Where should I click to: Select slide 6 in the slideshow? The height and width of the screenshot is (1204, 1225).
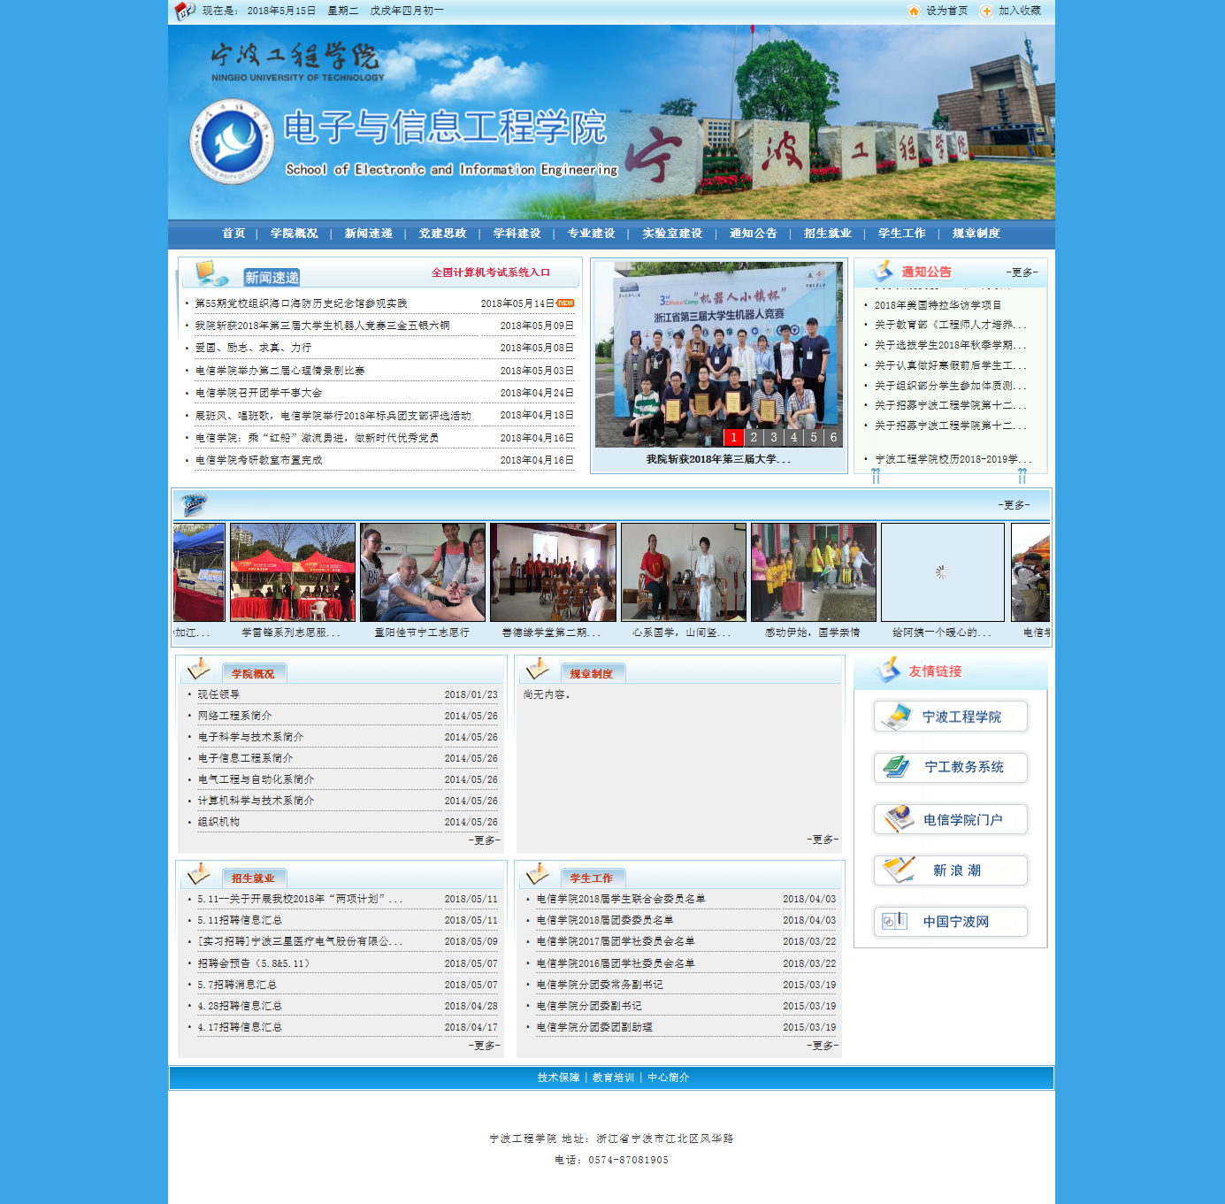tap(833, 437)
